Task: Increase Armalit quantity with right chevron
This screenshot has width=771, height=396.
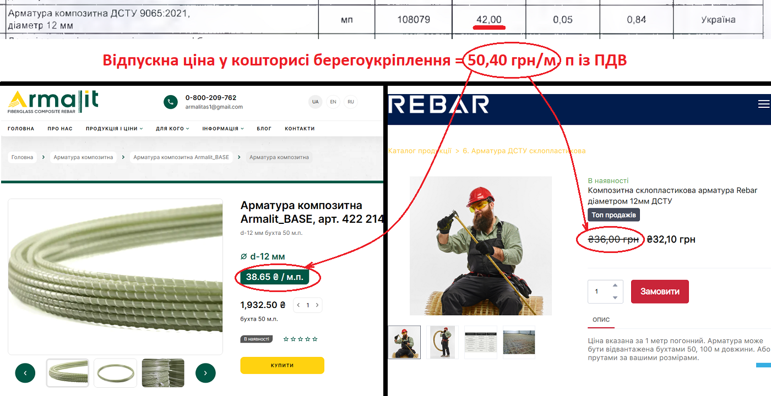Action: [x=317, y=305]
